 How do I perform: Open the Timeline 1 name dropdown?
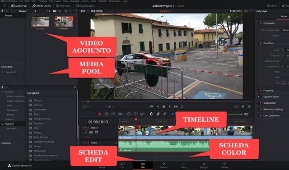(x=167, y=11)
